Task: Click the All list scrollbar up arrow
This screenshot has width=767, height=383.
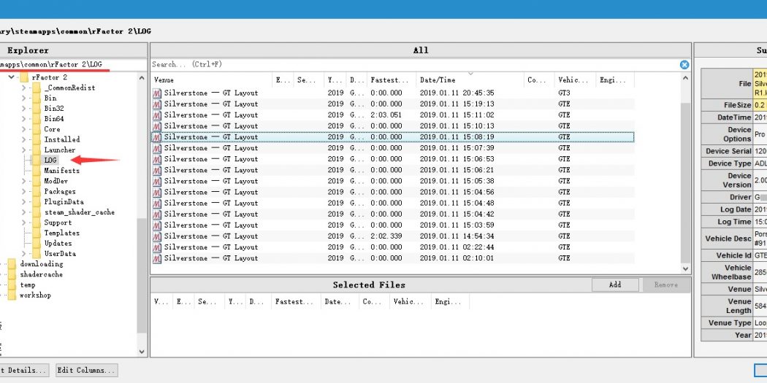Action: pos(685,78)
